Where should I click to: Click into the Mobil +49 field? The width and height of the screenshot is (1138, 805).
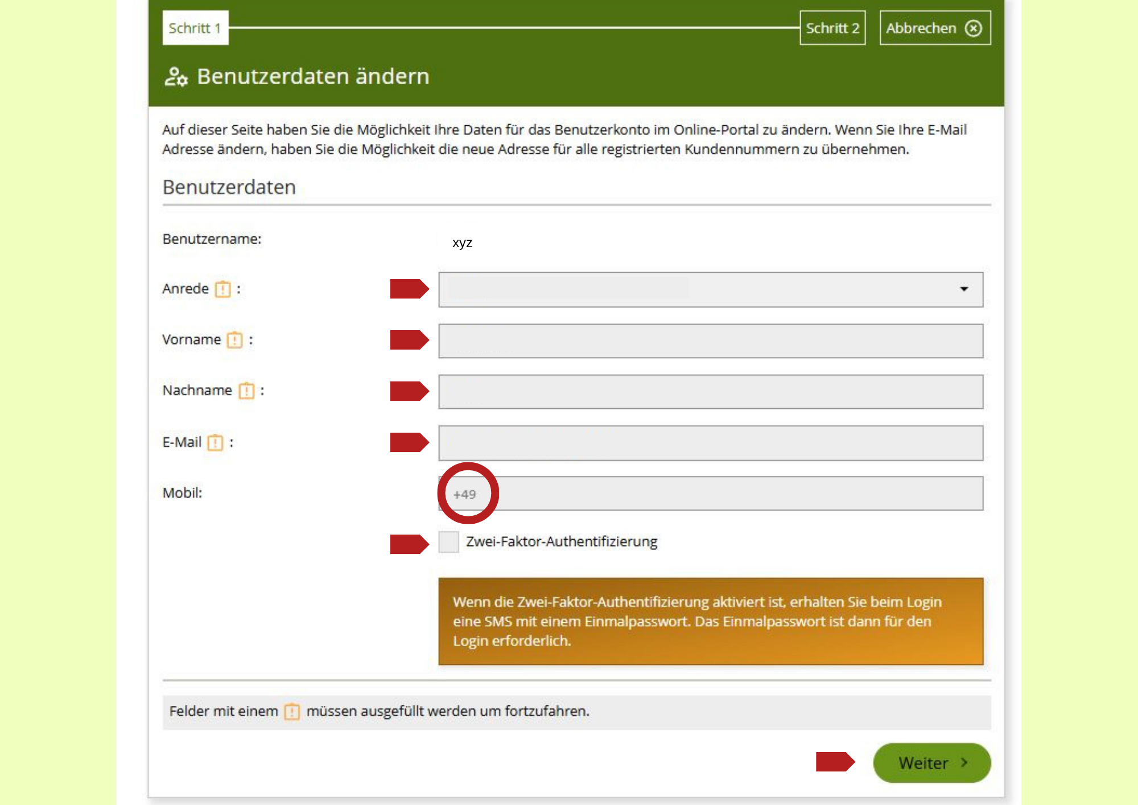coord(711,494)
